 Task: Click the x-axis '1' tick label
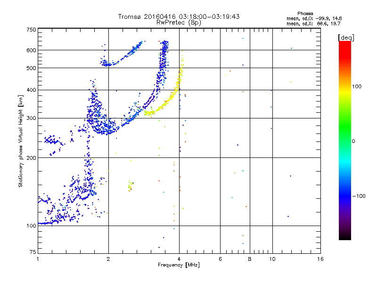(x=38, y=259)
